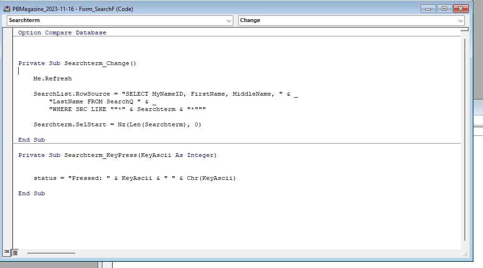Click the code window title bar icon

coord(7,9)
